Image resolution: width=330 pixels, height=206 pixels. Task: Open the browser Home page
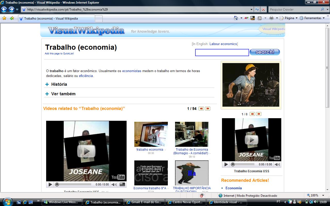click(x=236, y=18)
